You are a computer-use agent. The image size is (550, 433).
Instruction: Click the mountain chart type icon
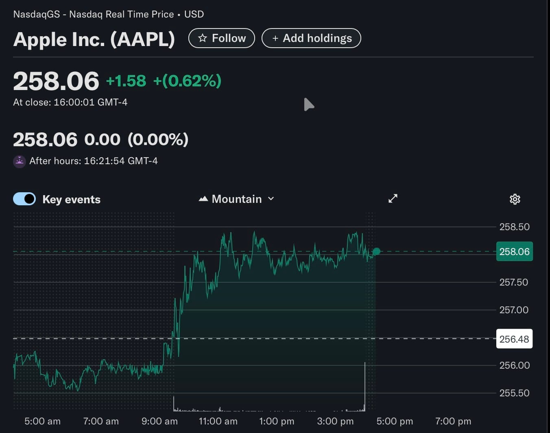click(203, 199)
